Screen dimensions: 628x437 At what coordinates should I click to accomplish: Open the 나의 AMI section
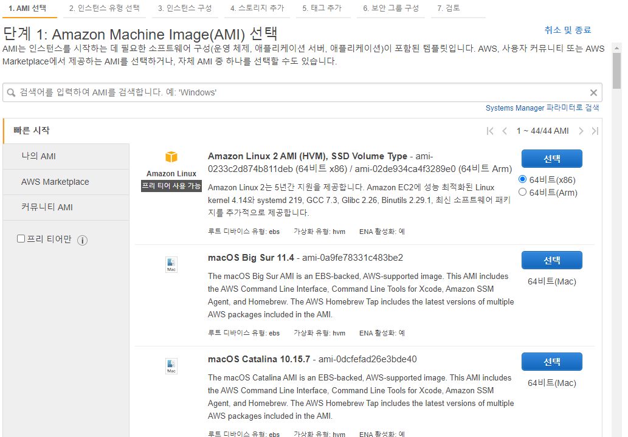tap(66, 156)
